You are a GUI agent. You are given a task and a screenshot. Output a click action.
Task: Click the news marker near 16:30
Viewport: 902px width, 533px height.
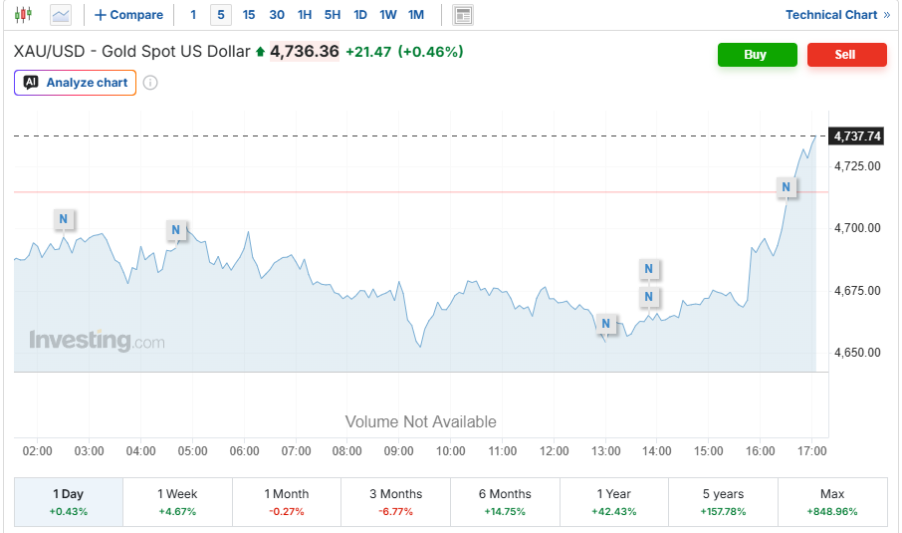point(786,187)
